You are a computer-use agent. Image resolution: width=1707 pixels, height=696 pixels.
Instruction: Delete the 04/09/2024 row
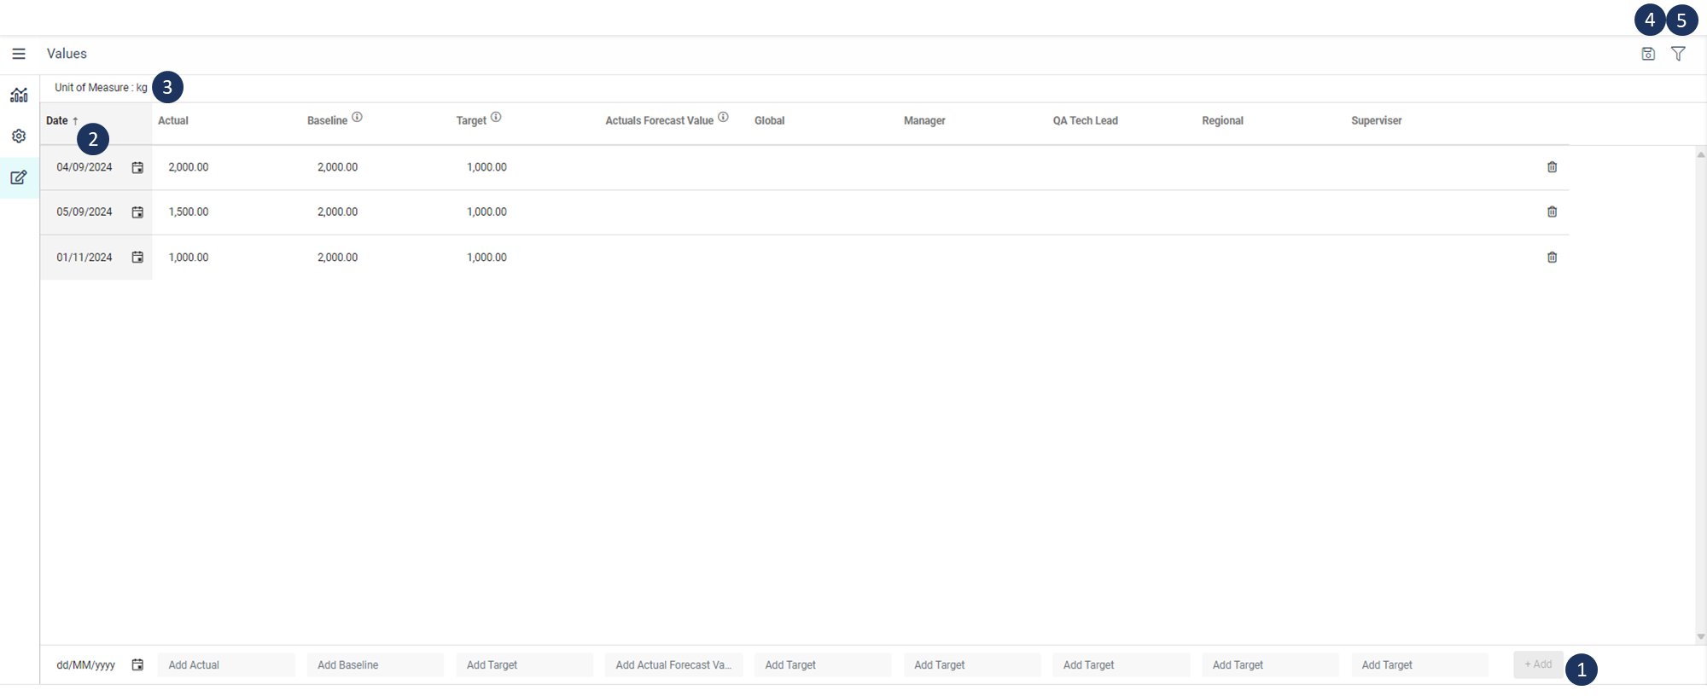(x=1552, y=167)
